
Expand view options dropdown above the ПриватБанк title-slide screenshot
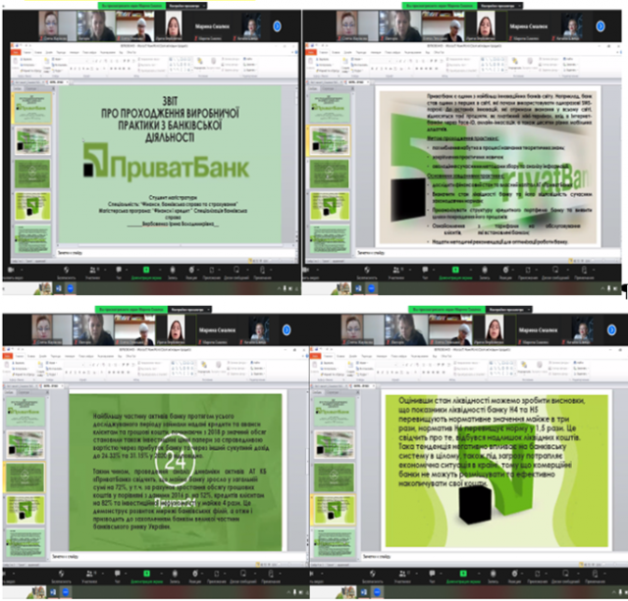pos(186,6)
